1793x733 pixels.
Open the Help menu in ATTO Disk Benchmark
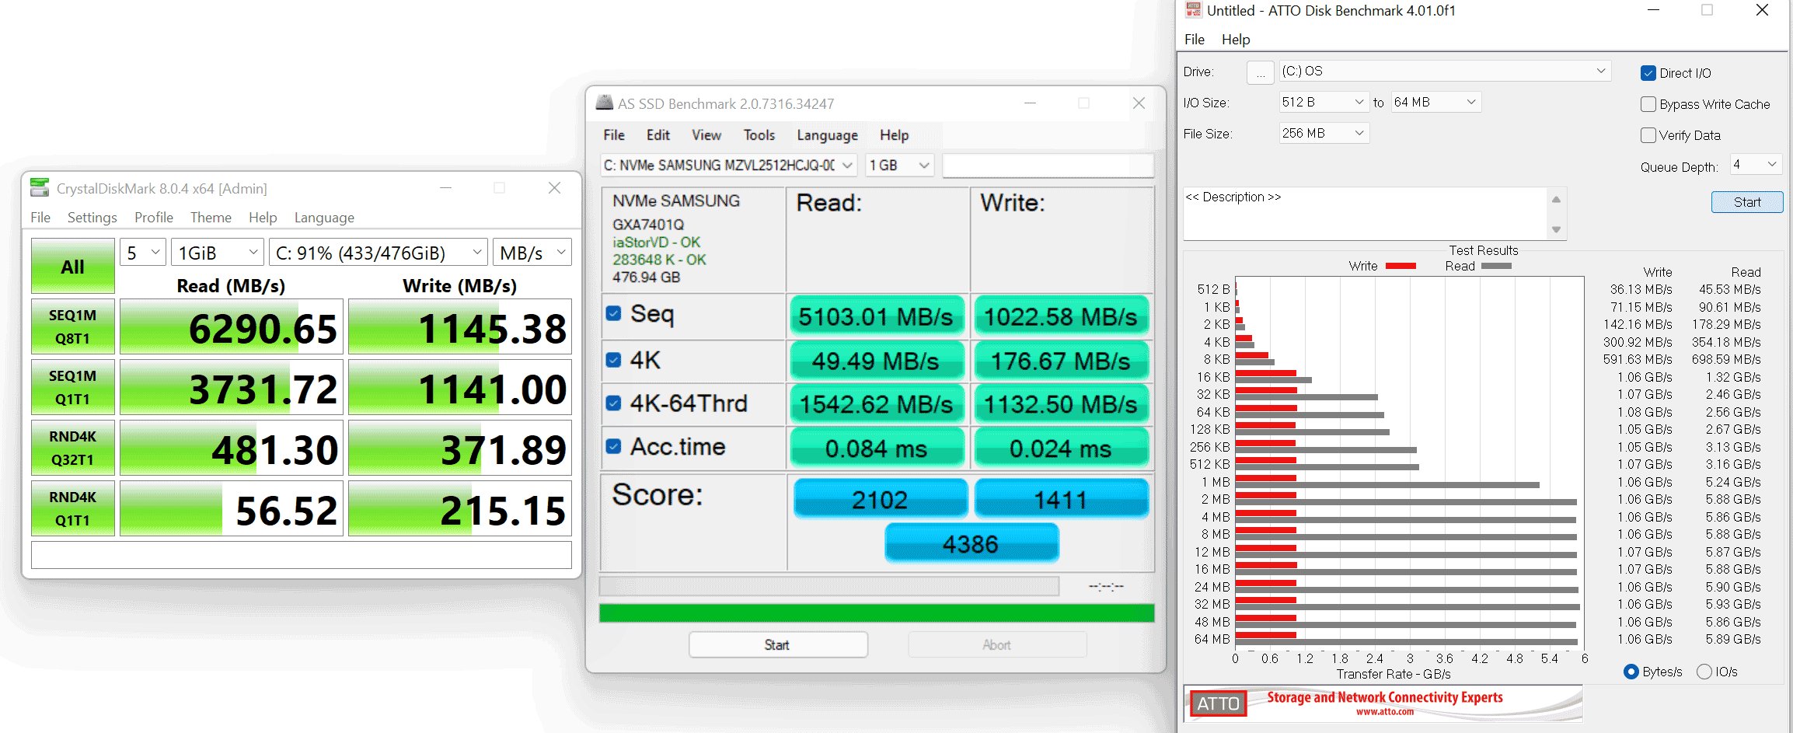(1236, 40)
